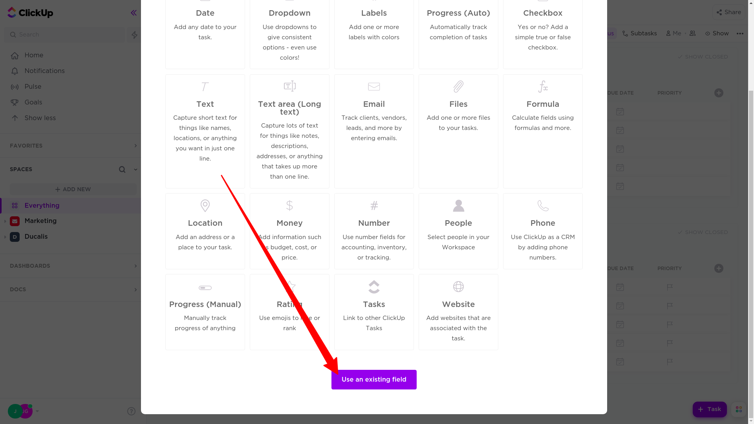Collapse the sidebar with double-chevron icon
Viewport: 754px width, 424px height.
[134, 13]
